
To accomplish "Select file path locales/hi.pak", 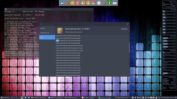I will [68, 73].
